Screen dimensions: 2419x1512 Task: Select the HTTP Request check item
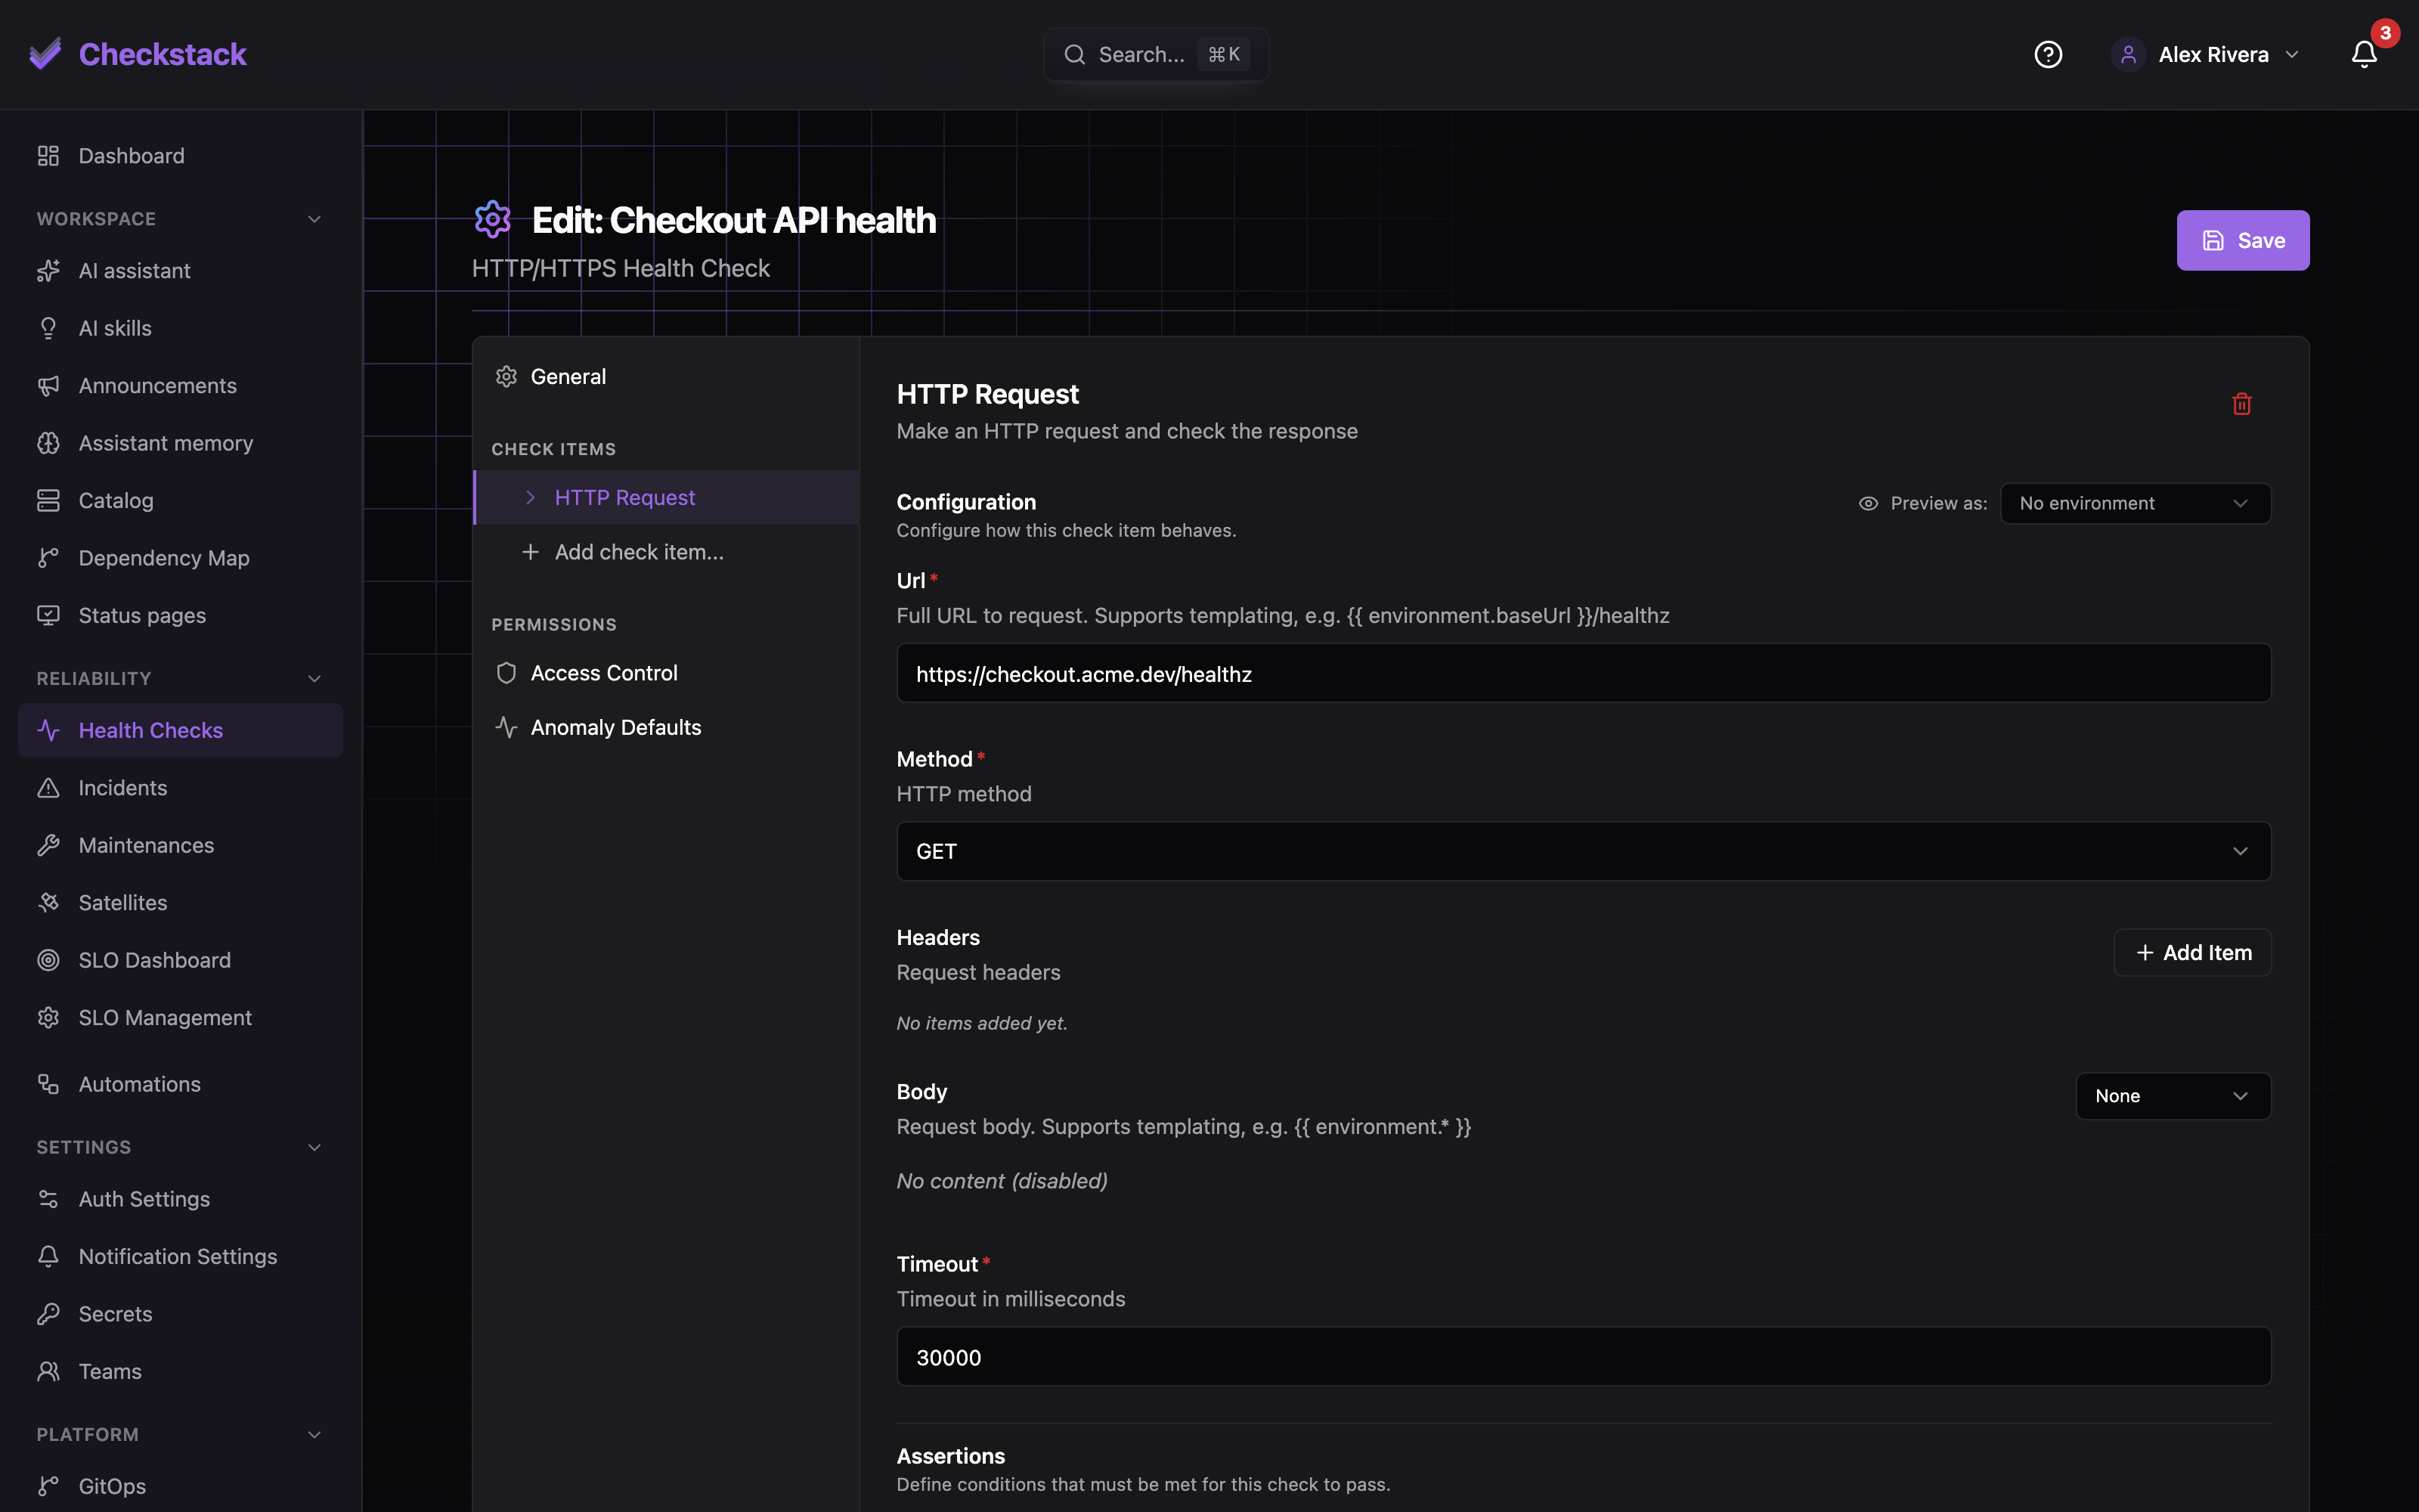[666, 498]
